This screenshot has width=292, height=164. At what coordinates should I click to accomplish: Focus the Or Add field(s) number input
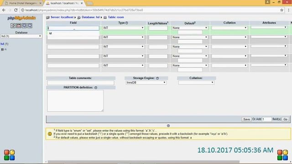[x=266, y=119]
